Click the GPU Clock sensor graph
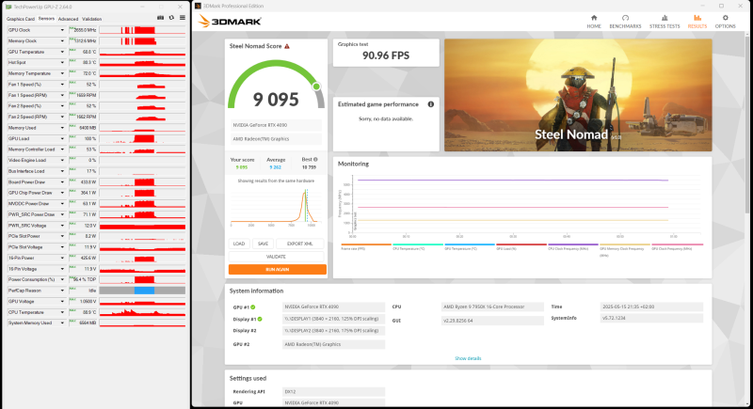Image resolution: width=753 pixels, height=409 pixels. [142, 30]
